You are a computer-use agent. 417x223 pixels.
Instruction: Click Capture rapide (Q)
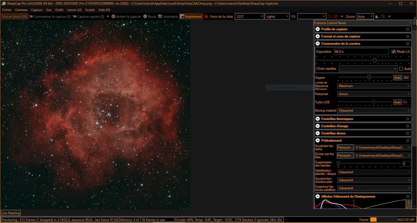tap(88, 17)
